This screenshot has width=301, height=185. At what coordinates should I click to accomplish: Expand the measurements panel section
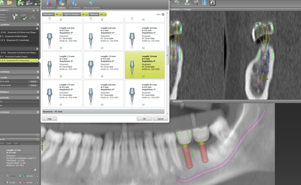(x=38, y=98)
